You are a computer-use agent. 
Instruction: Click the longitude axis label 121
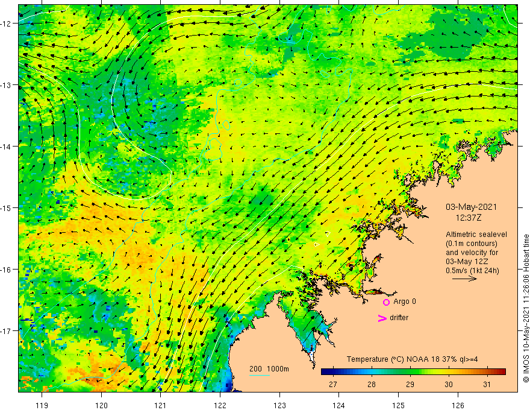click(161, 405)
